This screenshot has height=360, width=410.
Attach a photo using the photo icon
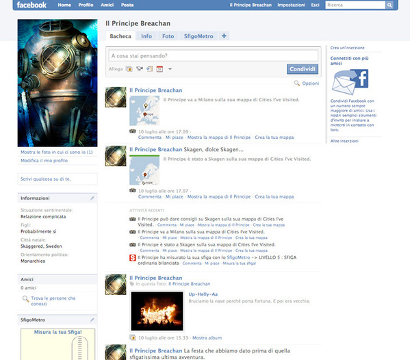click(x=129, y=69)
